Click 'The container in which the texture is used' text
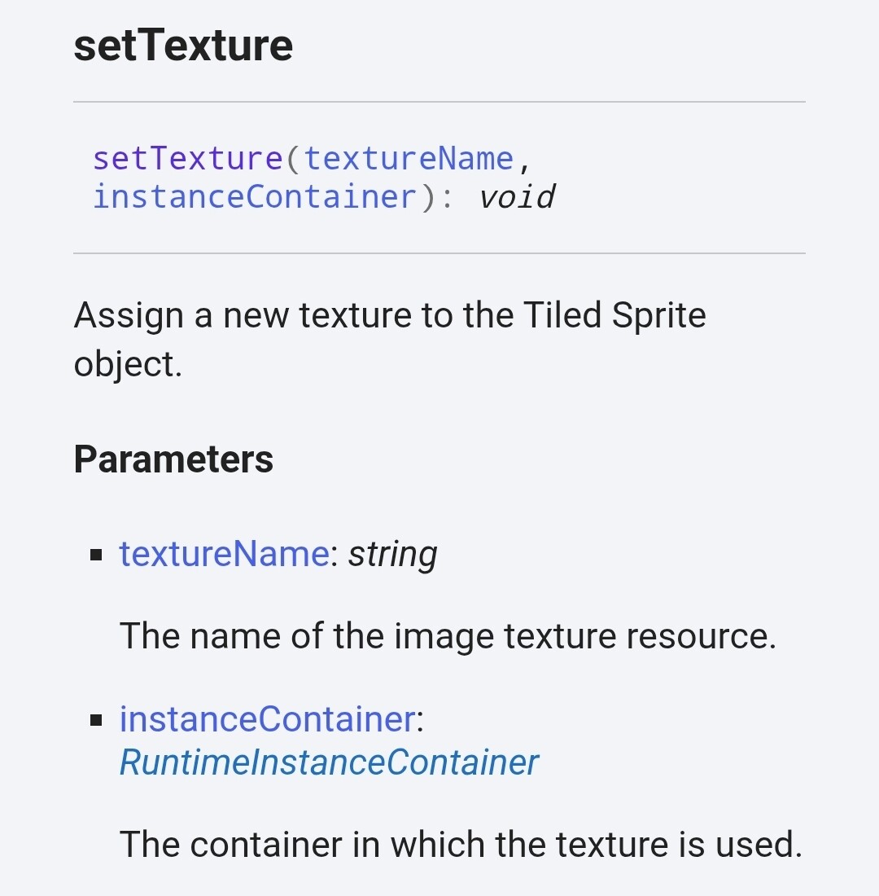This screenshot has width=879, height=896. pos(461,844)
